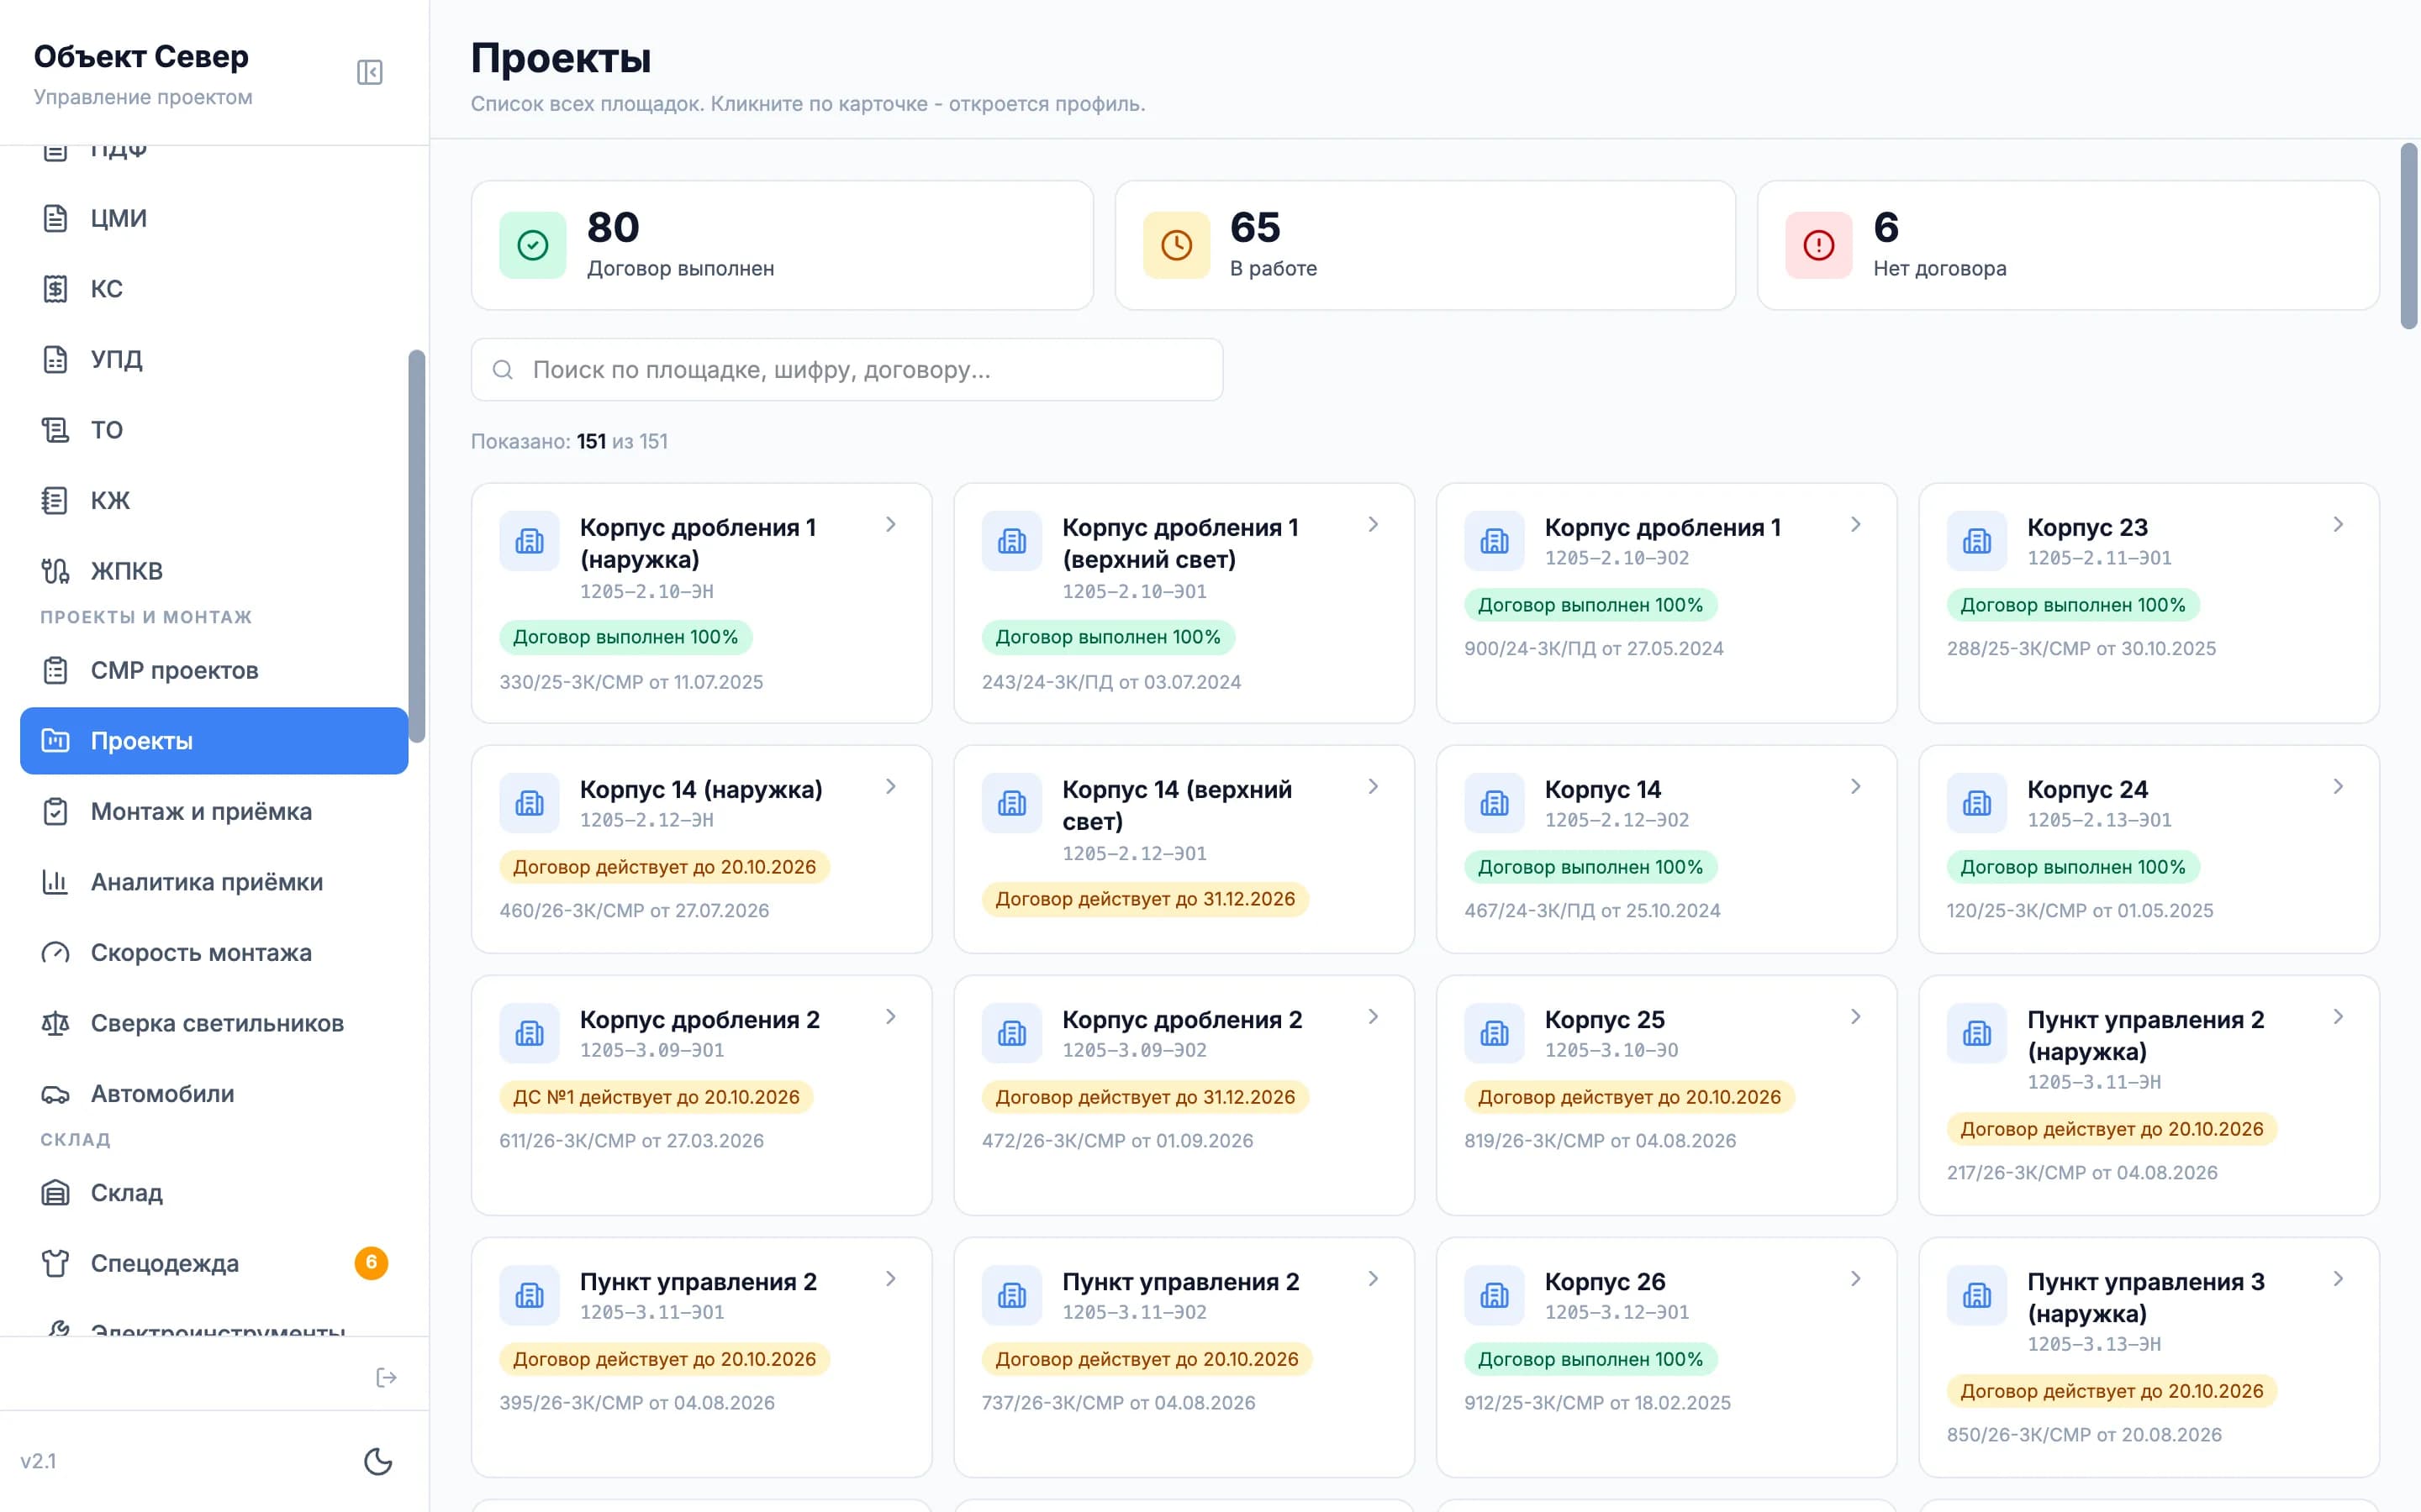The image size is (2421, 1512).
Task: Click contract text 472/26-ЗК/СМР от 01.09.2026
Action: tap(1117, 1141)
